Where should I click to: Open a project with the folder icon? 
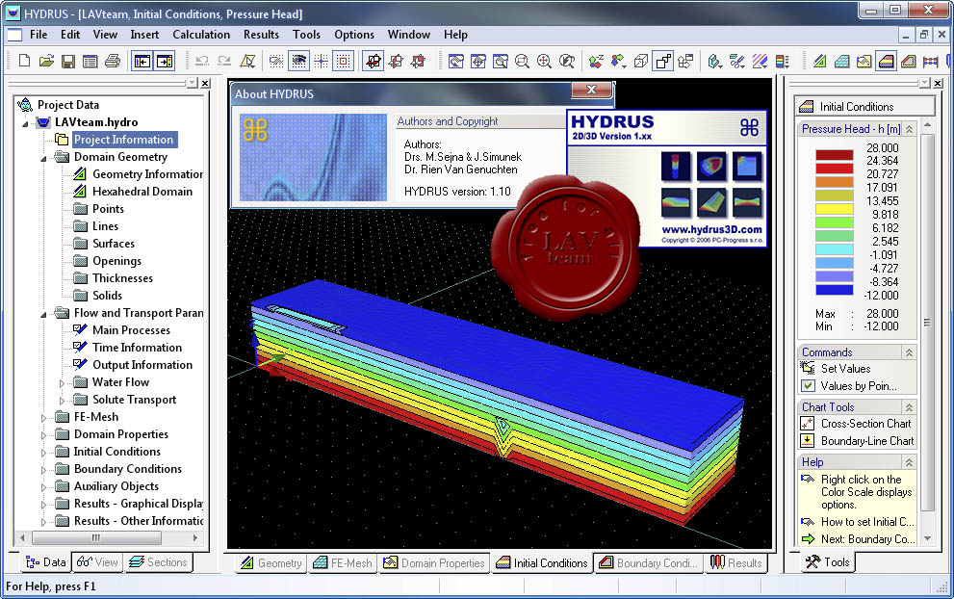tap(46, 61)
